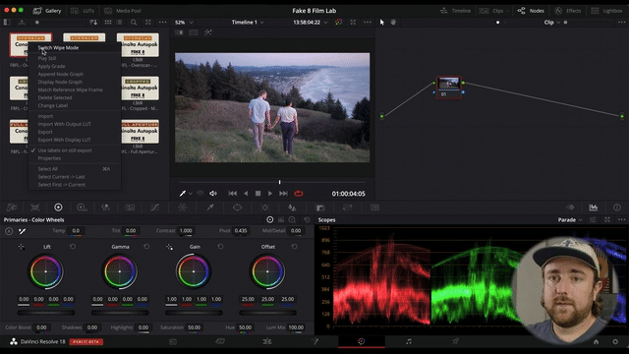
Task: Open the Parade scope type dropdown
Action: point(570,220)
